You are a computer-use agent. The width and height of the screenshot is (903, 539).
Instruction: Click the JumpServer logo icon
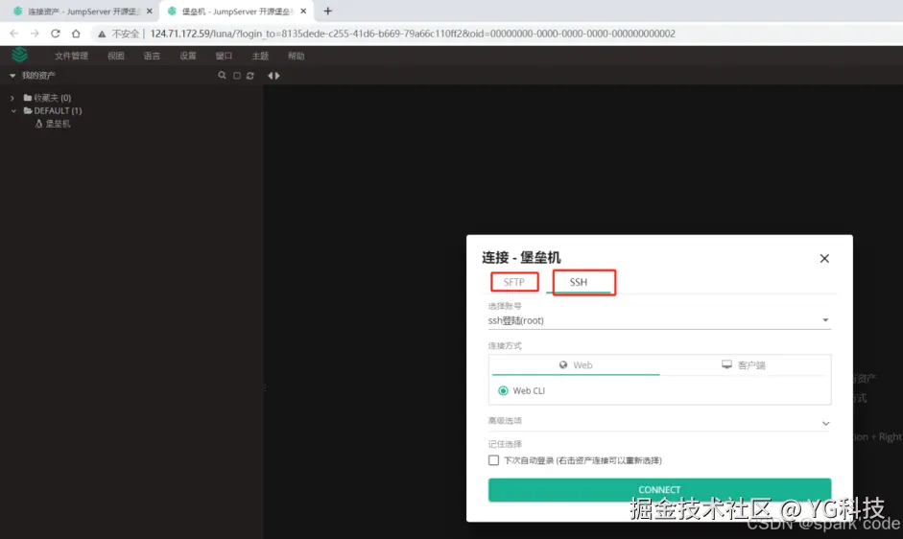click(x=19, y=55)
